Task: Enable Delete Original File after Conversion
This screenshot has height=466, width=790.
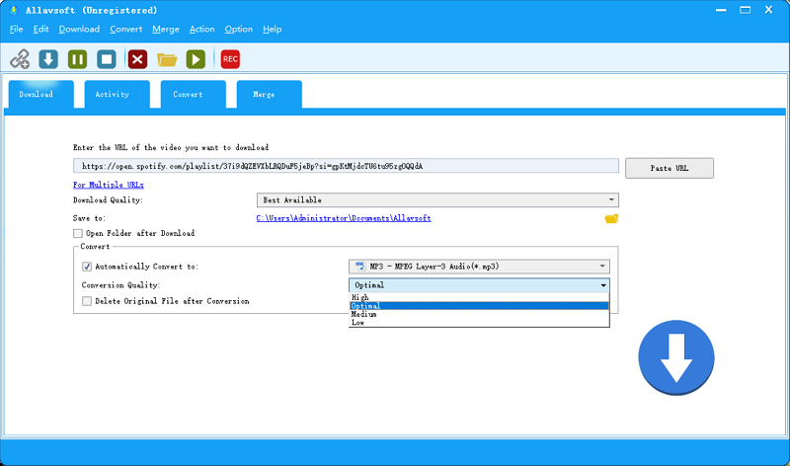Action: tap(87, 301)
